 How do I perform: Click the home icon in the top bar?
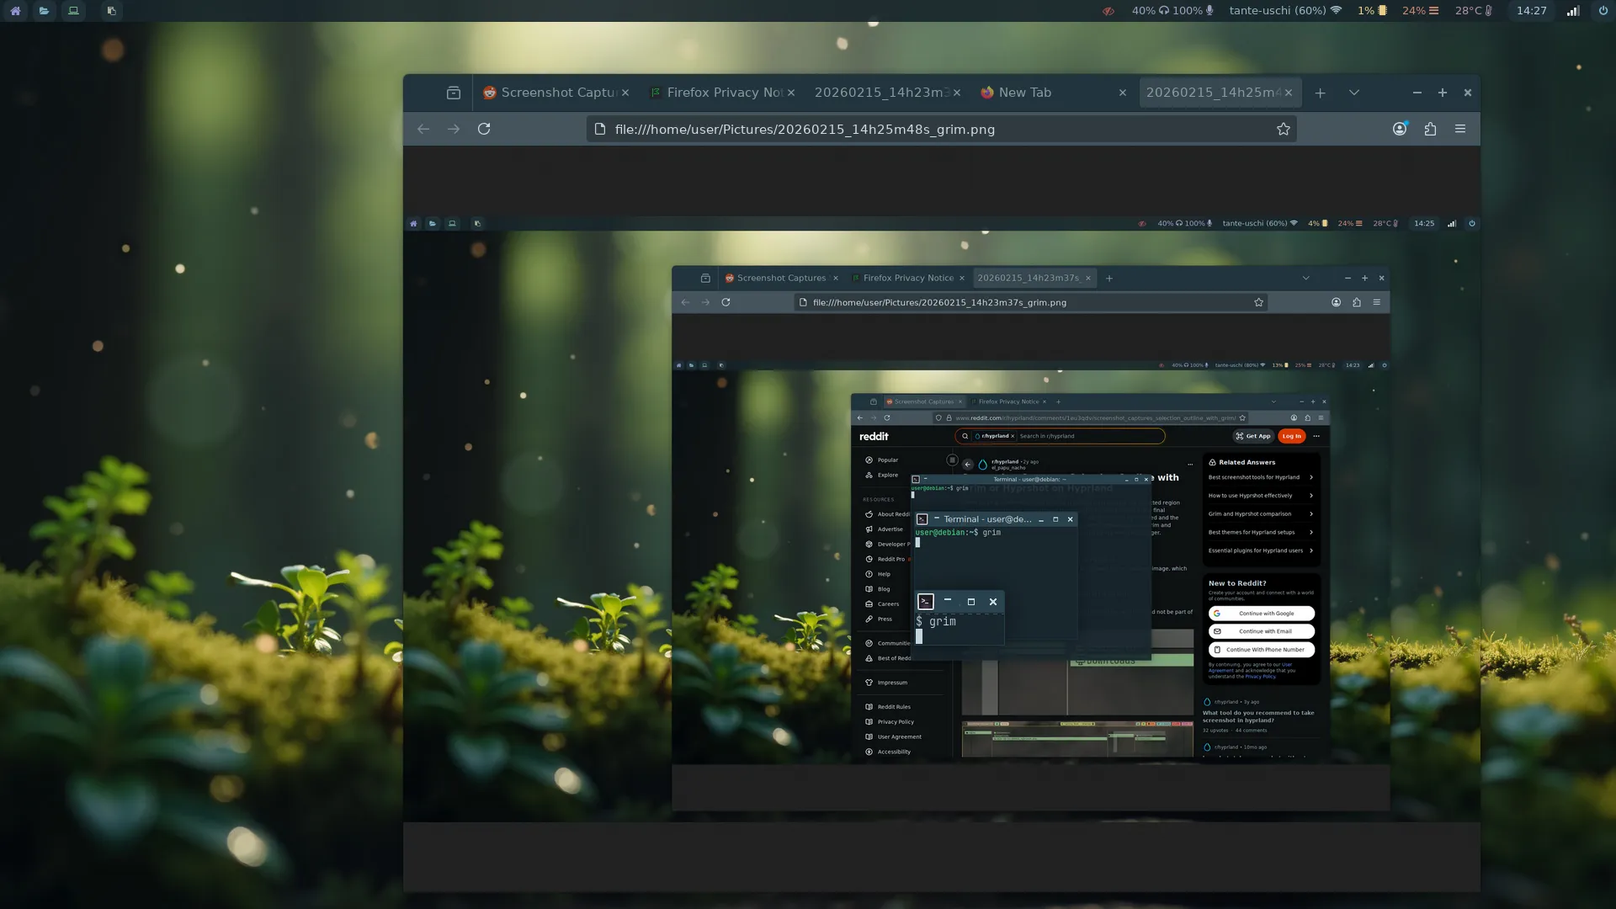click(15, 11)
